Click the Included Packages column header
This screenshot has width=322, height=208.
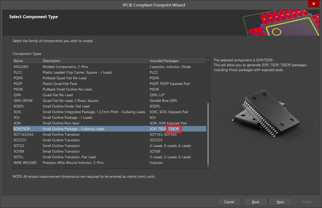click(178, 61)
